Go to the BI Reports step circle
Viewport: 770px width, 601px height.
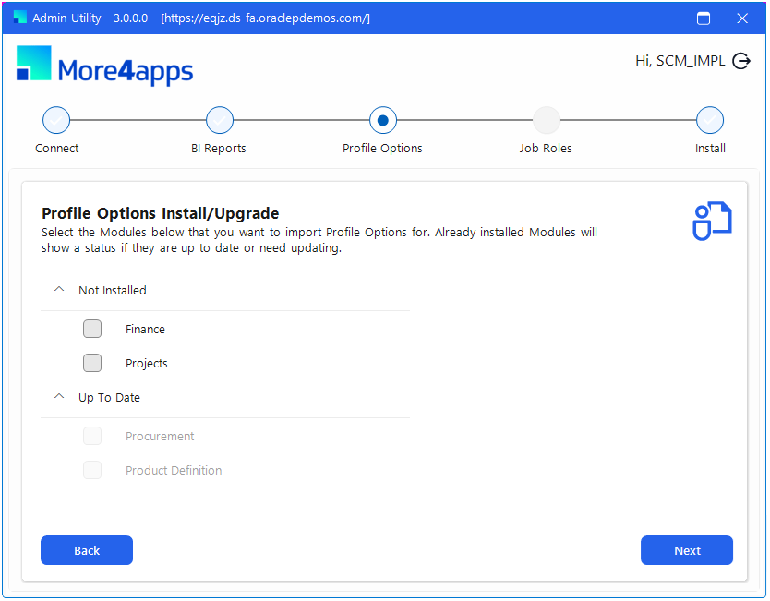point(220,120)
